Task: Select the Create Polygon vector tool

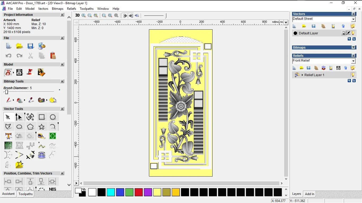Action: coord(30,127)
